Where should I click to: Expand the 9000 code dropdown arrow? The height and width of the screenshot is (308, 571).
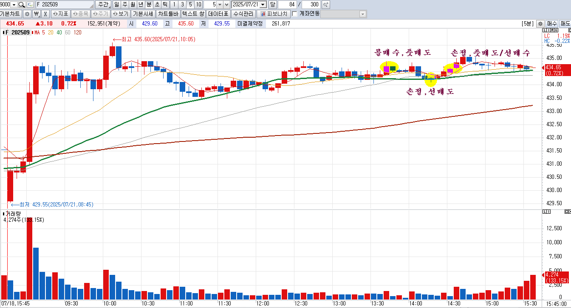(x=14, y=5)
